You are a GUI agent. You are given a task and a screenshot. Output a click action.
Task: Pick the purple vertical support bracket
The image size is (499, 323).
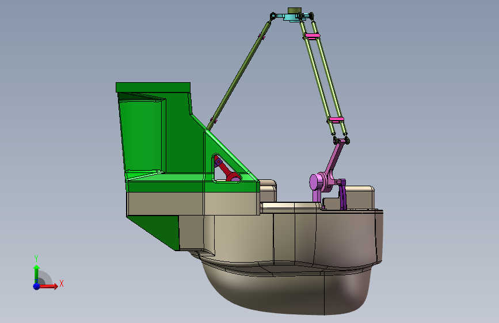point(342,194)
